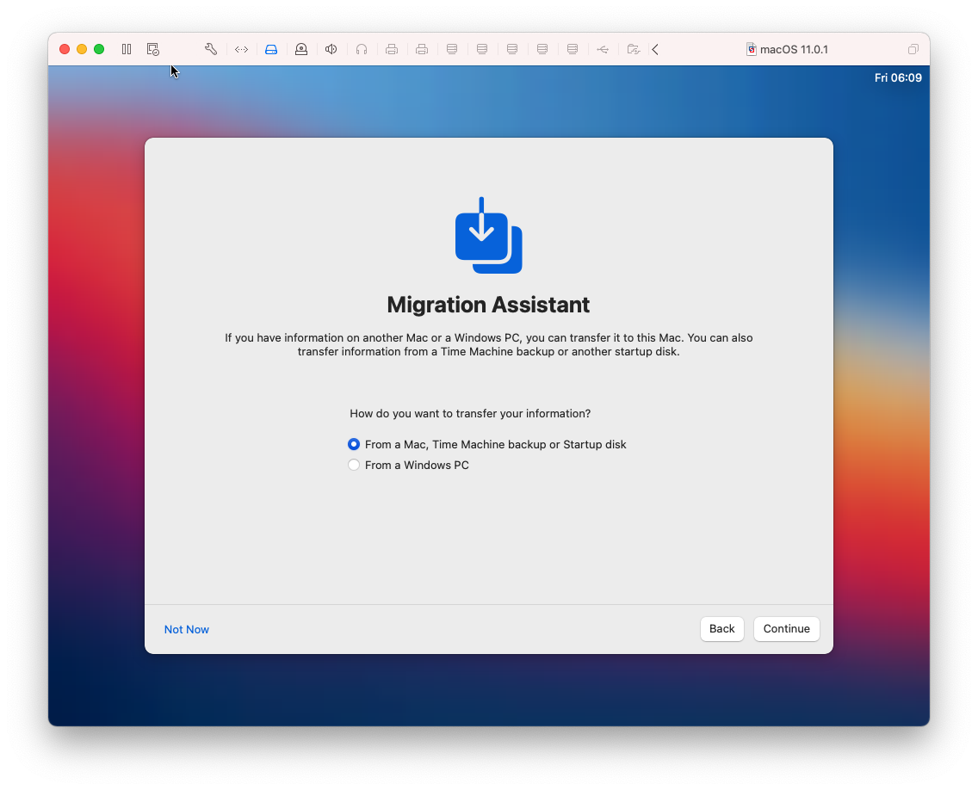Click the blue hard disk toolbar icon
The width and height of the screenshot is (978, 790).
(271, 49)
